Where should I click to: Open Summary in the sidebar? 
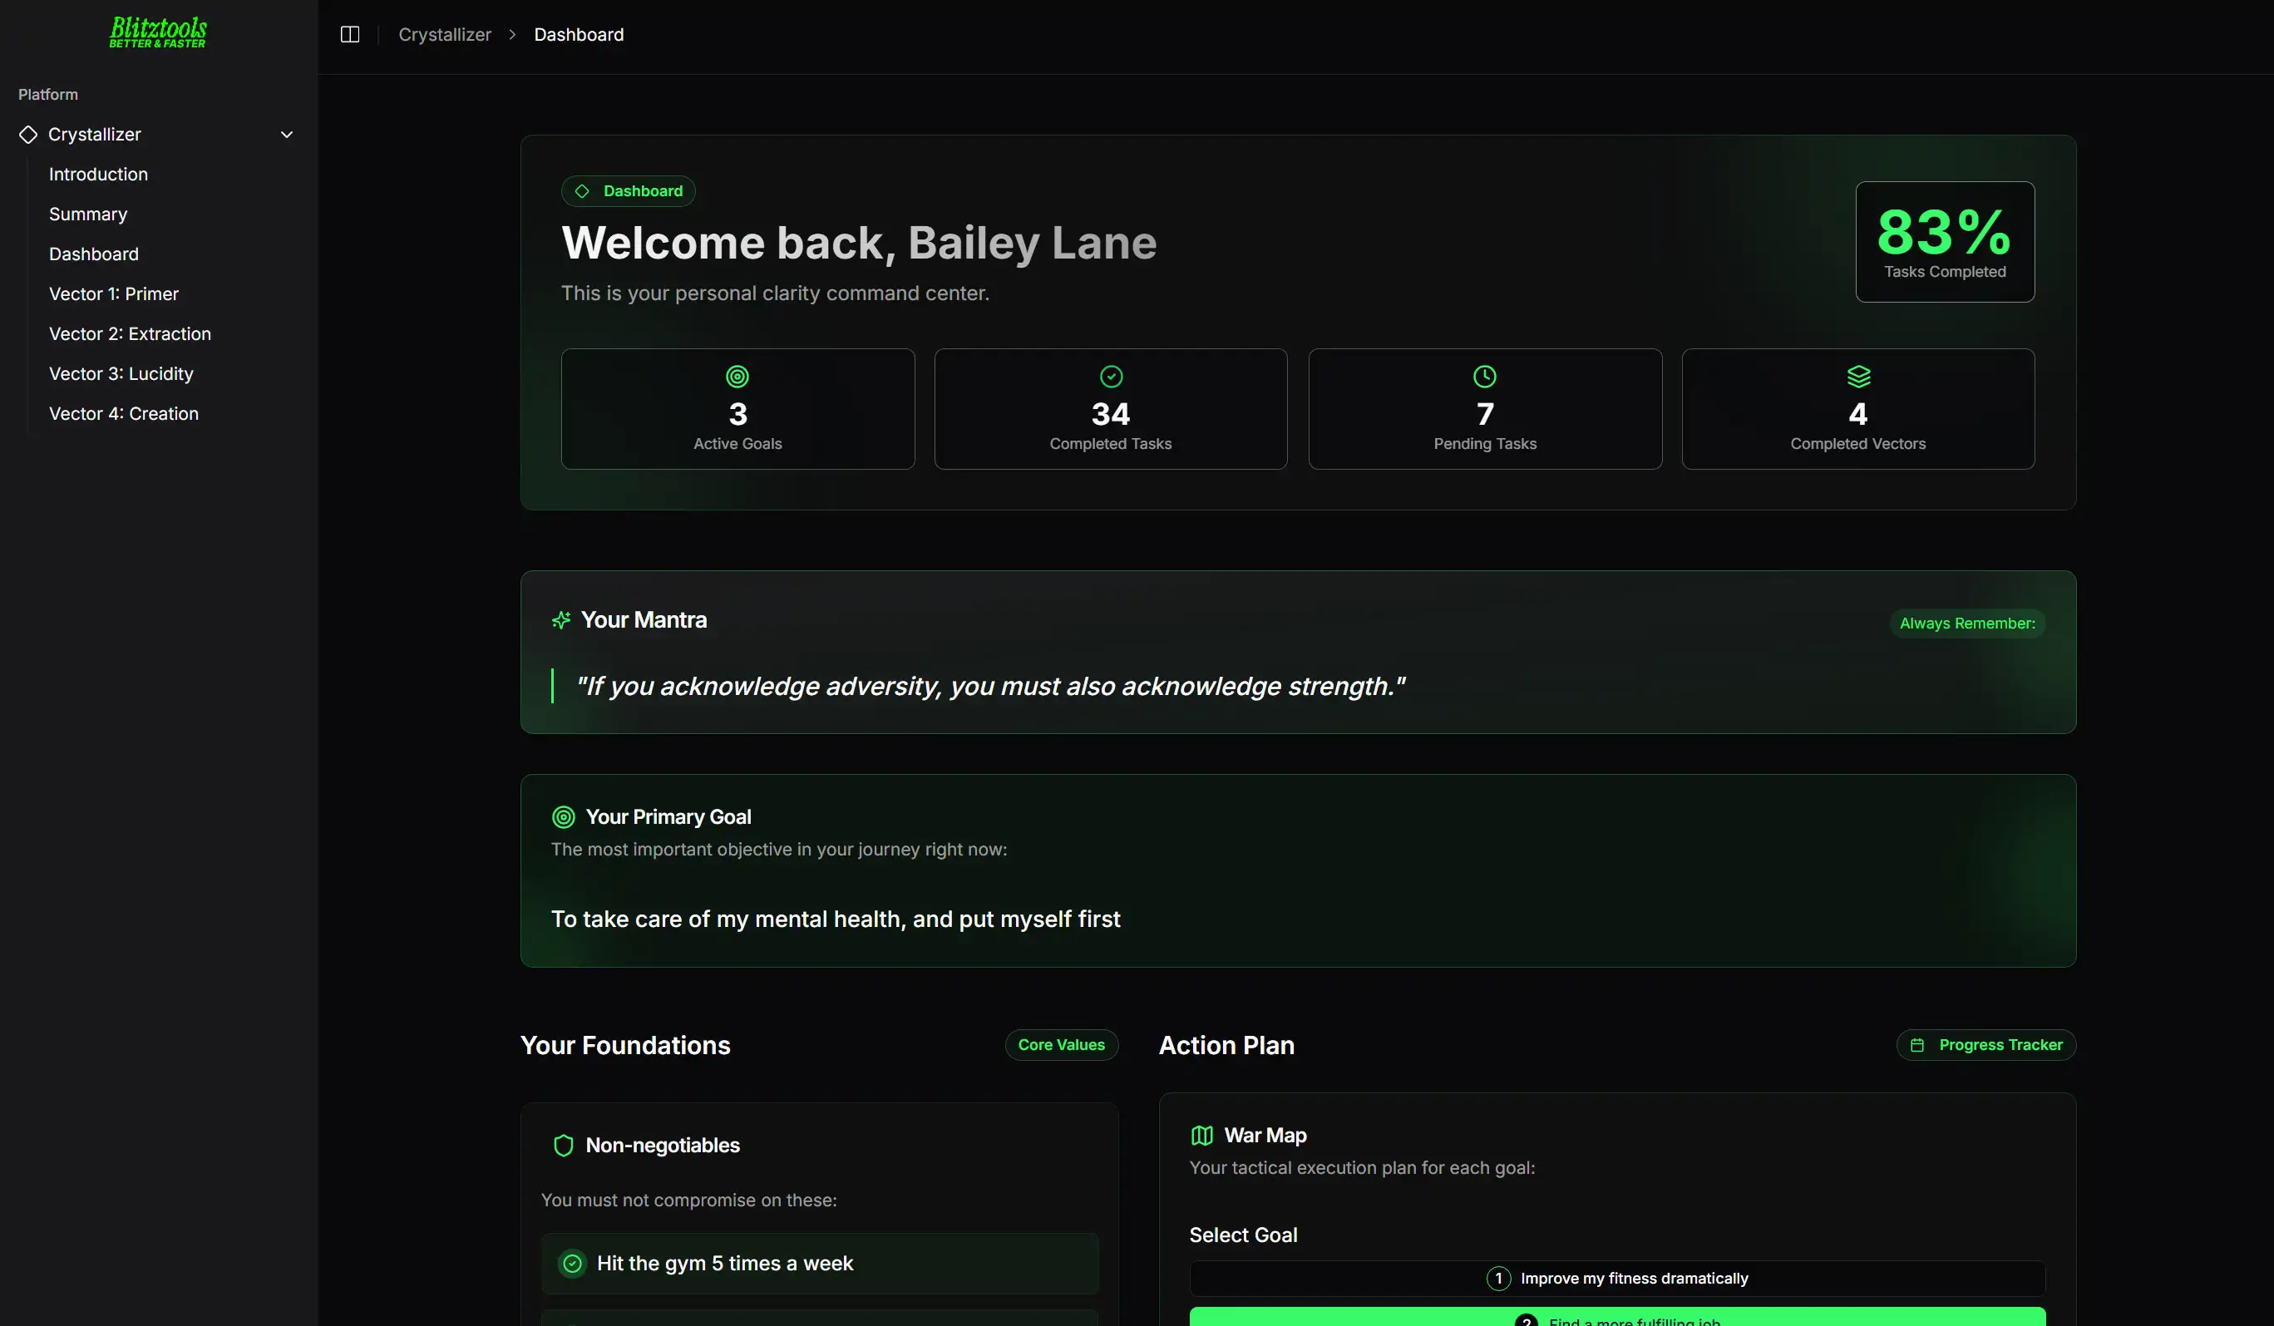click(88, 214)
